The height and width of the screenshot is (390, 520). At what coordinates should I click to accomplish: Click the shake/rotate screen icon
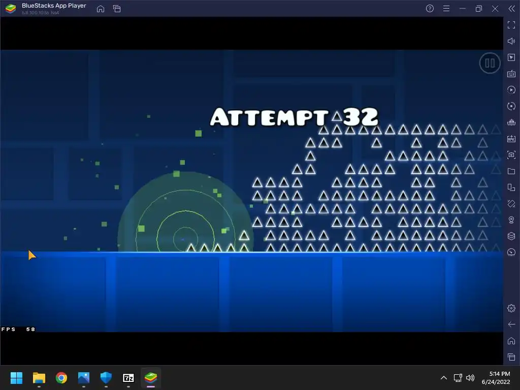click(511, 204)
